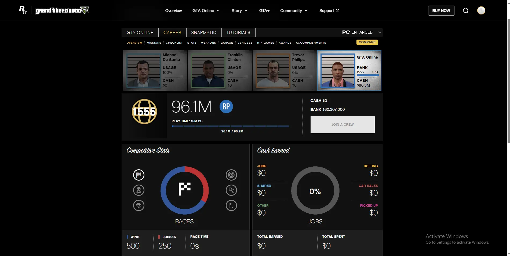Click the blue RP badge icon
Image resolution: width=510 pixels, height=256 pixels.
pos(226,106)
